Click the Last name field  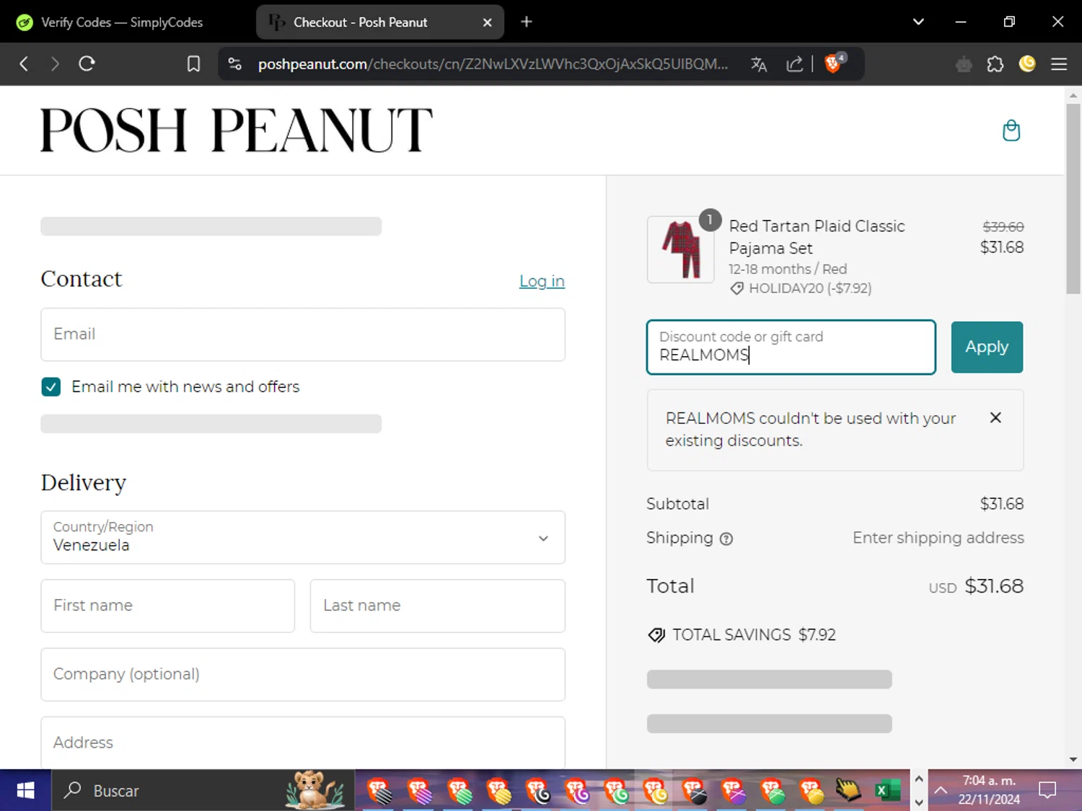pos(437,606)
